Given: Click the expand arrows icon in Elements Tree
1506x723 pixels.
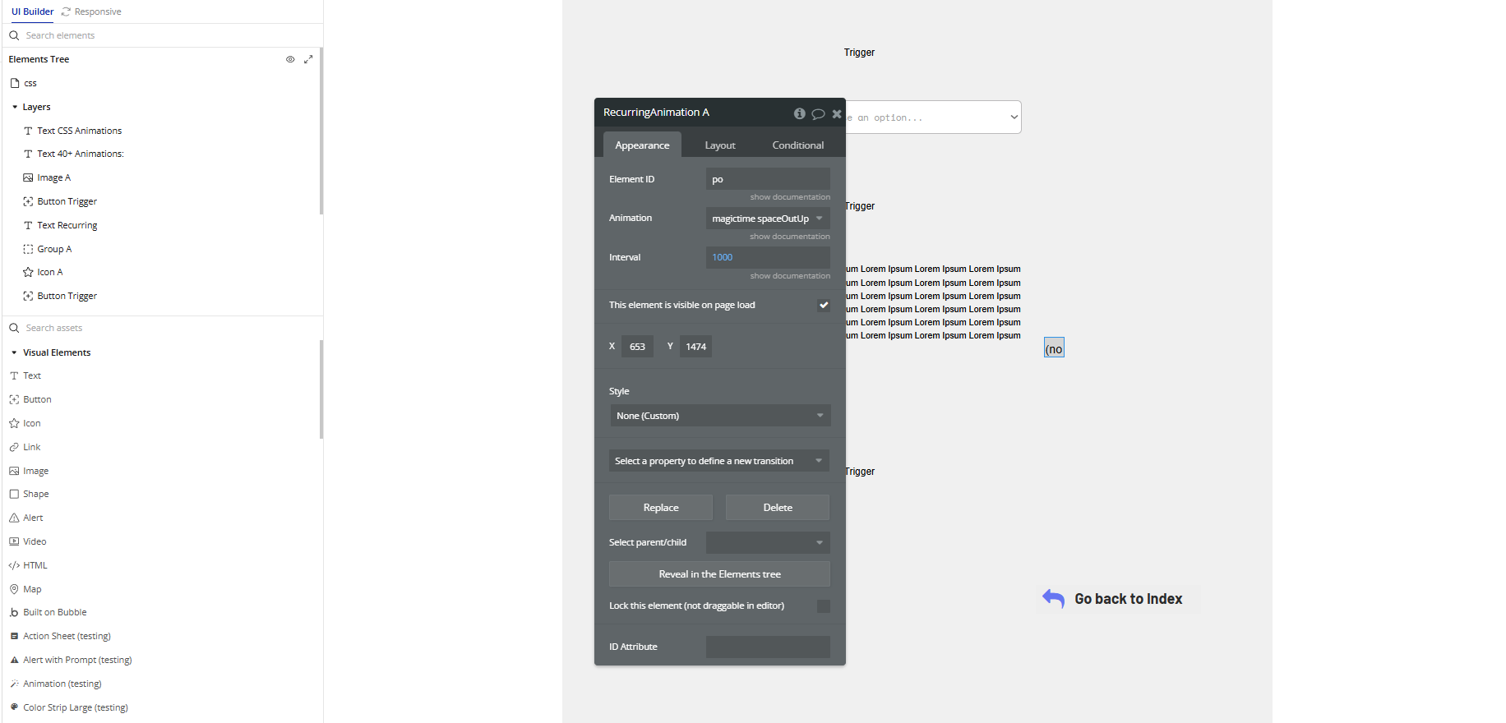Looking at the screenshot, I should (x=308, y=59).
